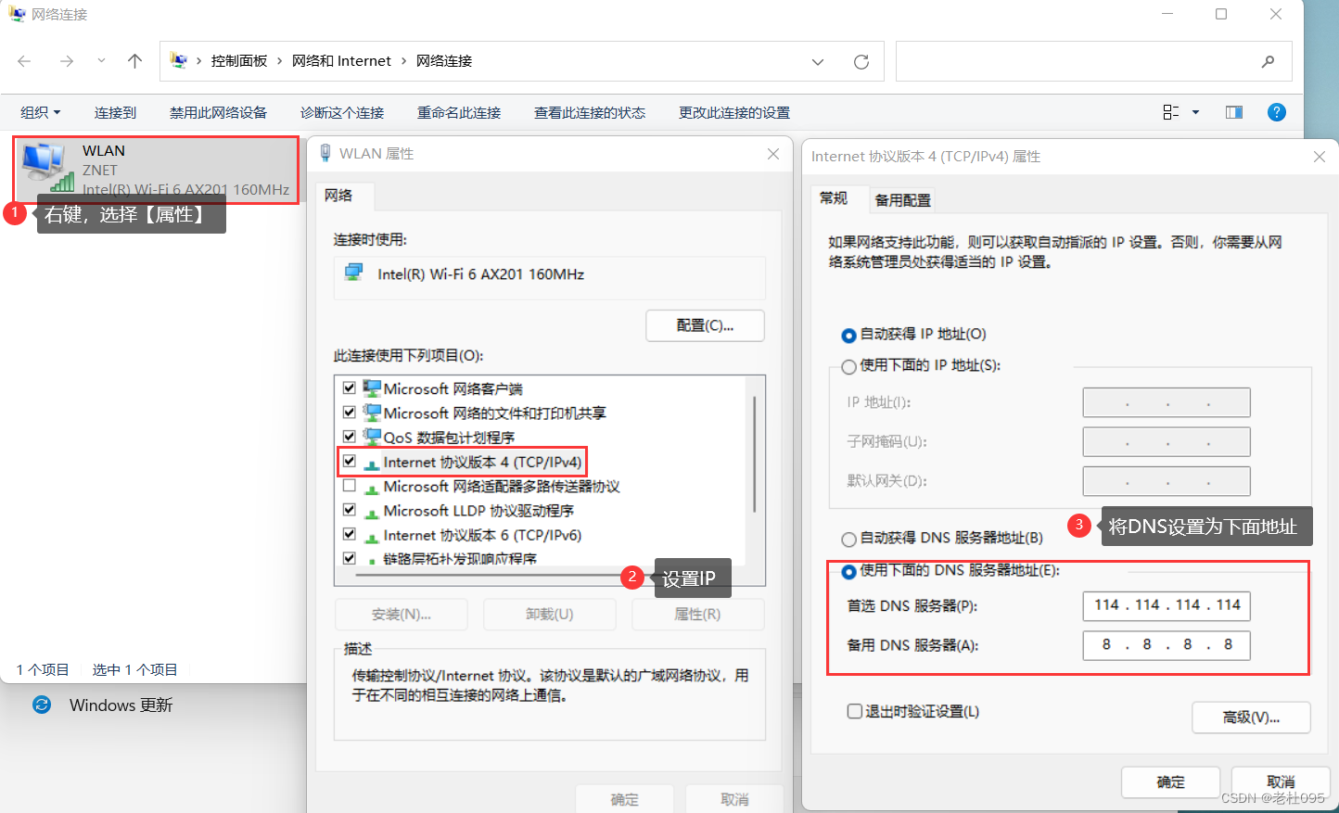Image resolution: width=1339 pixels, height=813 pixels.
Task: Click the 备用 DNS 服务器 input field
Action: [x=1167, y=645]
